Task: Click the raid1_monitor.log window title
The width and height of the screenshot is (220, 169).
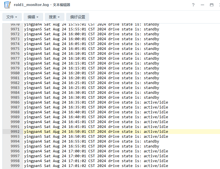Action: coord(42,5)
